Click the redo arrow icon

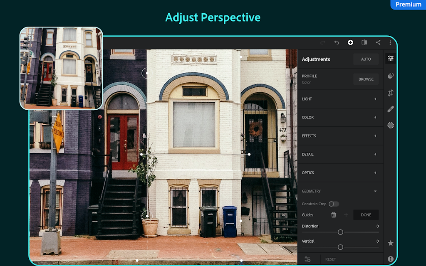pyautogui.click(x=323, y=43)
